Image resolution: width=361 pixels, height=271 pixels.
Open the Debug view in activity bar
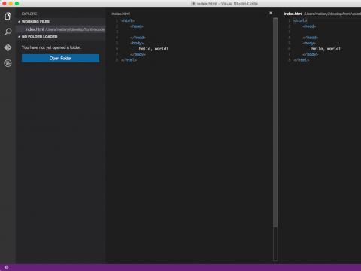[x=8, y=63]
